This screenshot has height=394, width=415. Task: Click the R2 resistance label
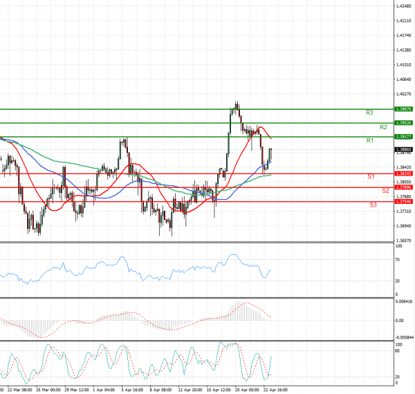coord(383,127)
